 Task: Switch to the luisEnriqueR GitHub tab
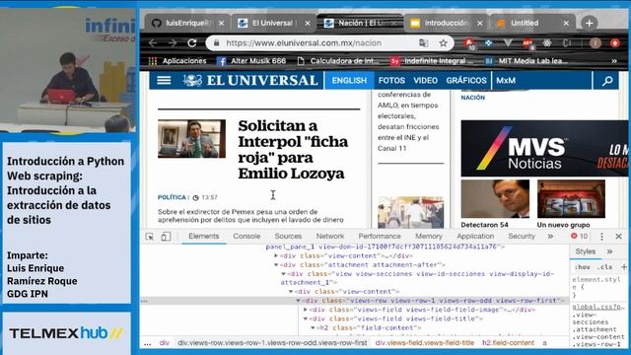point(187,24)
